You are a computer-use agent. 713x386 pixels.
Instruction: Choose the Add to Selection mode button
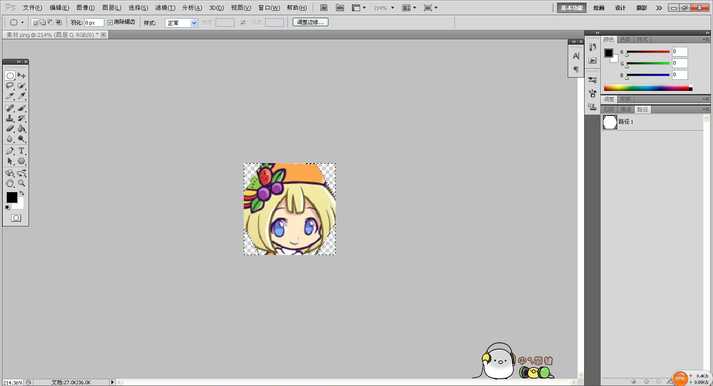[x=42, y=22]
